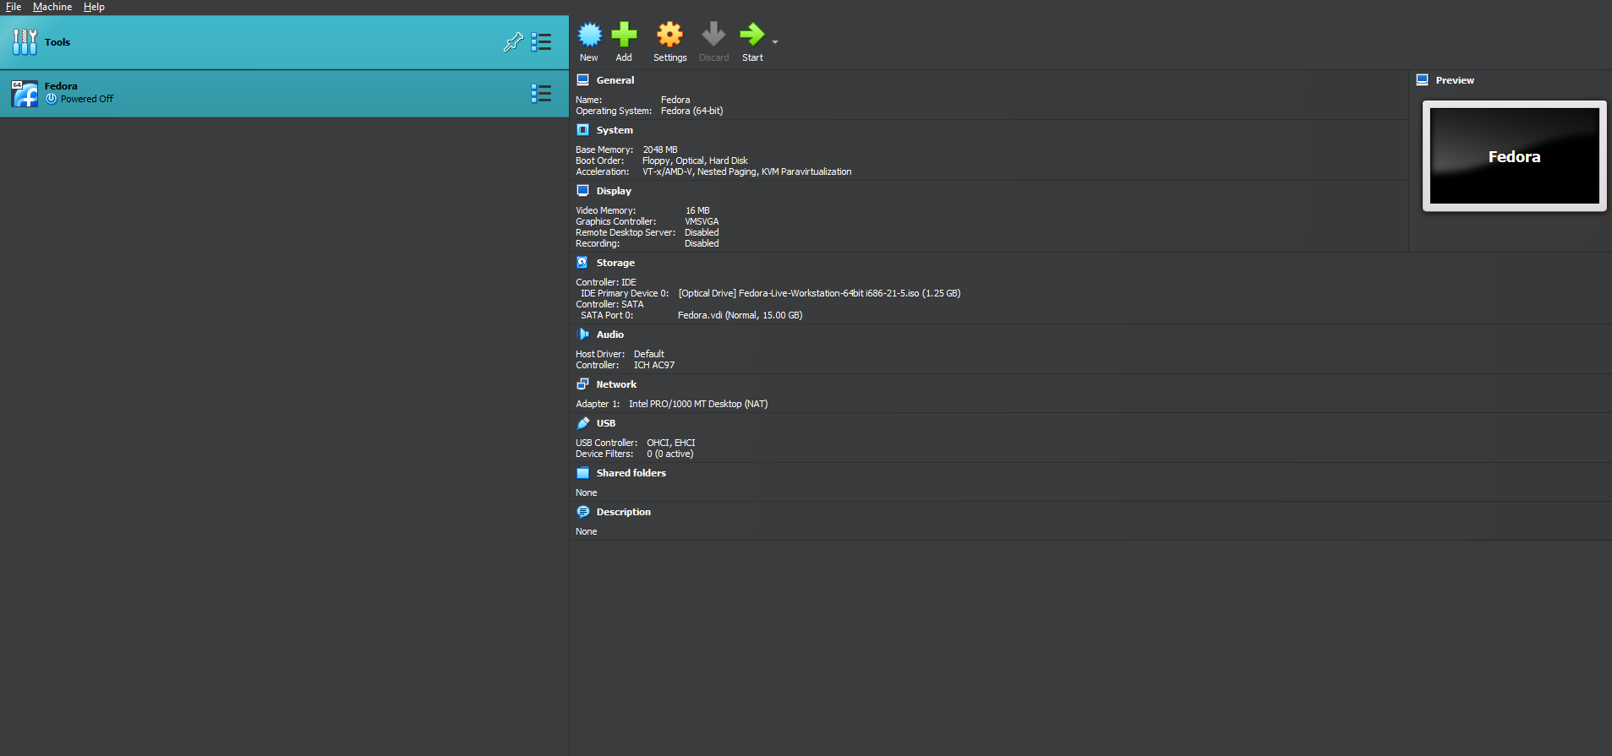Select the Fedora machine name in the list
The width and height of the screenshot is (1612, 756).
(61, 86)
